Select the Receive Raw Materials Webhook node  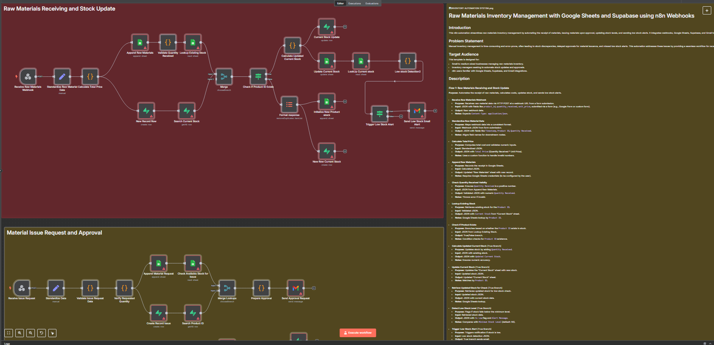click(x=28, y=77)
